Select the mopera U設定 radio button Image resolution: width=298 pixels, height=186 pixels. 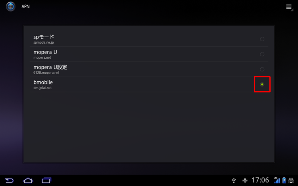262,69
